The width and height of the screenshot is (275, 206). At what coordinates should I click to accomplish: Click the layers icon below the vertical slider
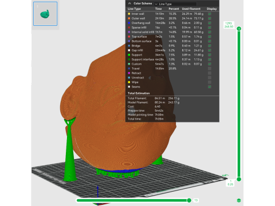pos(239,200)
